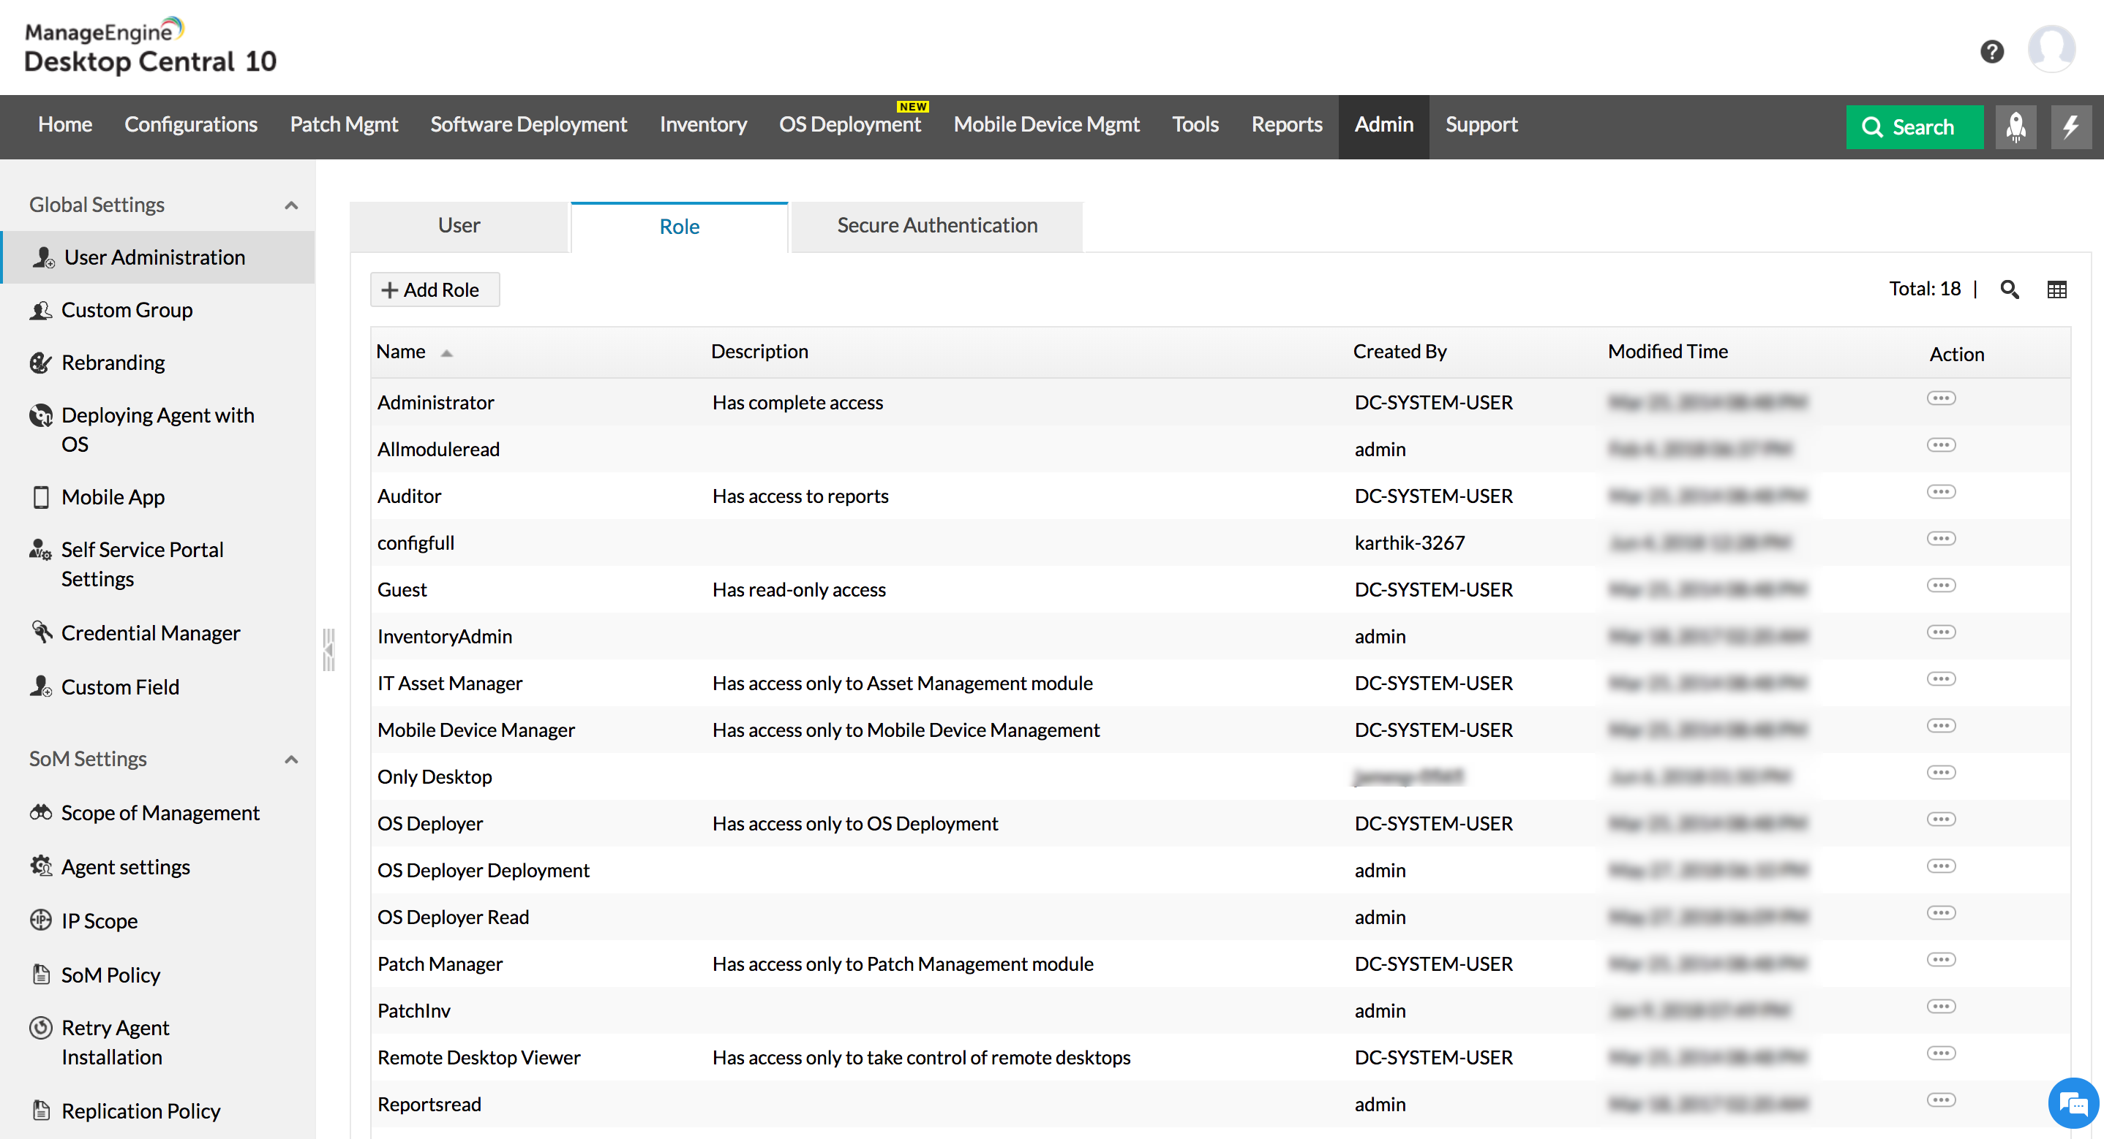Open the live chat bubble icon

click(2073, 1104)
